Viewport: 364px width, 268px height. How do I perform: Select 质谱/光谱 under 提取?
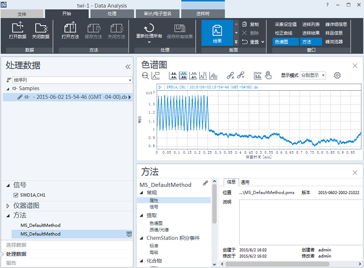point(159,230)
